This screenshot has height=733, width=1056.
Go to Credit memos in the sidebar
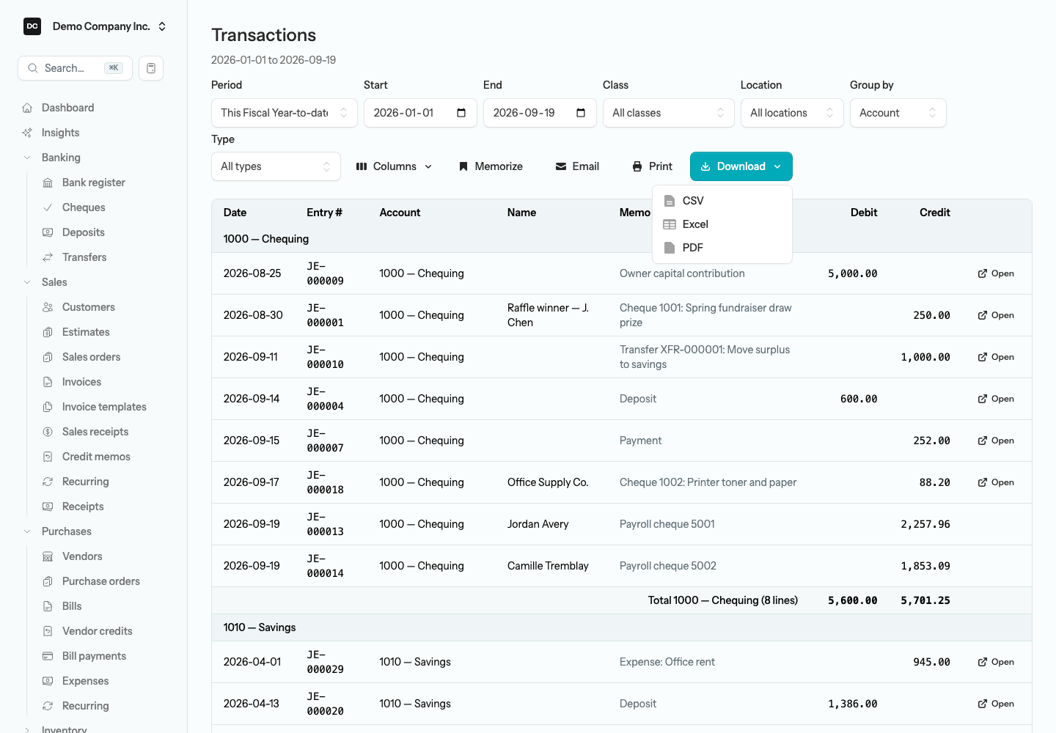pos(96,457)
